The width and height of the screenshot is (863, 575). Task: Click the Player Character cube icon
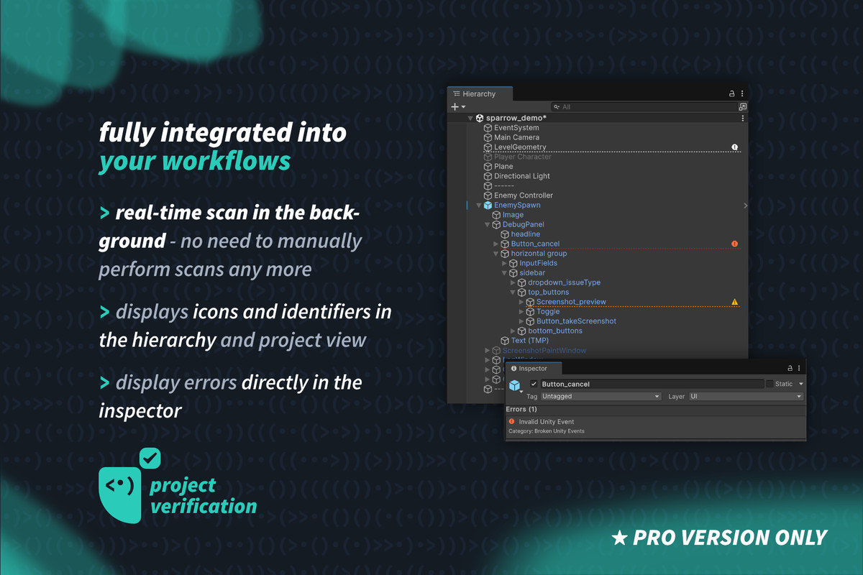(x=488, y=157)
